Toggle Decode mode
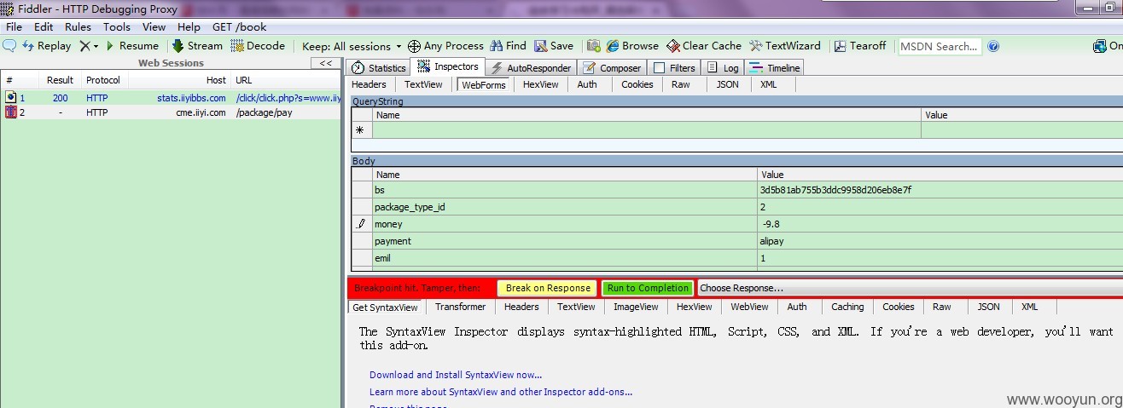 [x=258, y=46]
